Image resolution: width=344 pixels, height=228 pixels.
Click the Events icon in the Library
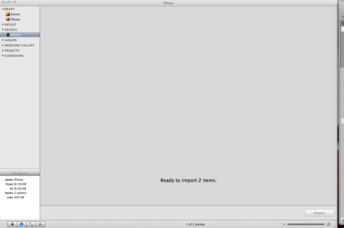8,14
